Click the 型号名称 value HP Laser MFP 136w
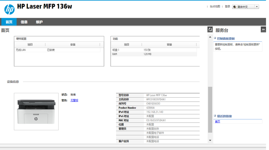Viewport: 269px width, 150px height. (x=156, y=95)
